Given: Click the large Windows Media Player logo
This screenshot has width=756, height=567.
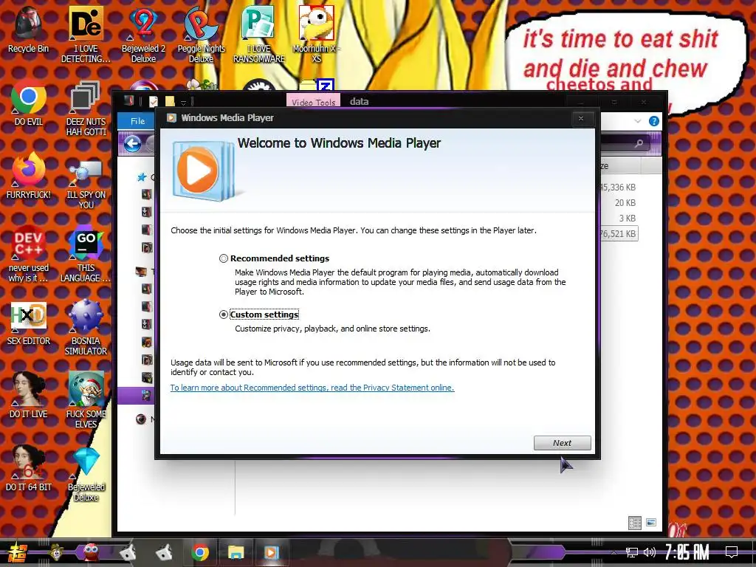Looking at the screenshot, I should click(x=204, y=170).
